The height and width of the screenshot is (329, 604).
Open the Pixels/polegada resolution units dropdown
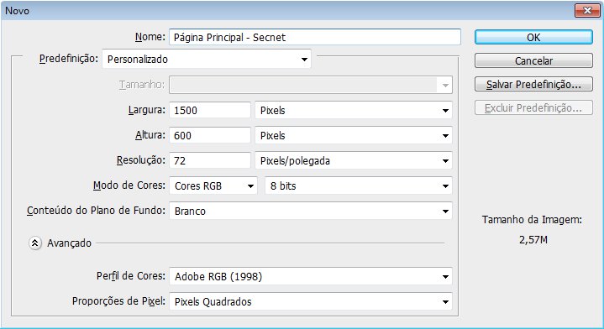[354, 160]
